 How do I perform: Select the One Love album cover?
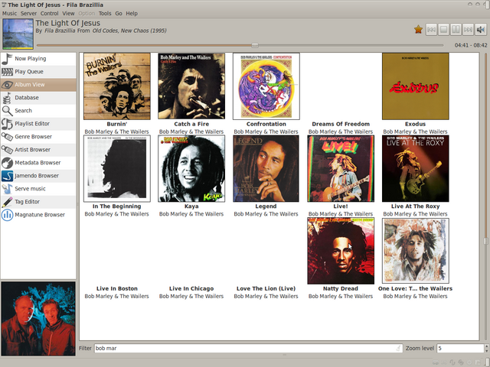point(415,251)
